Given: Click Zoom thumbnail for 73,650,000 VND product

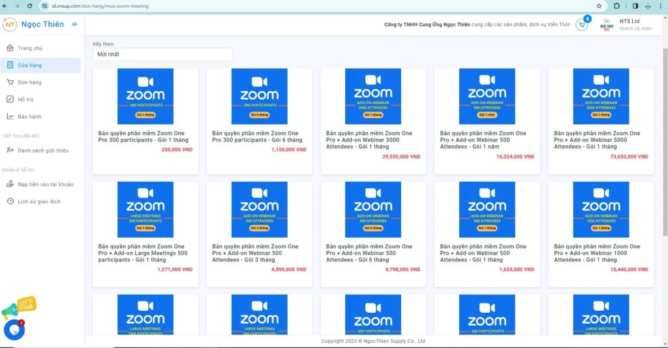Looking at the screenshot, I should 601,96.
